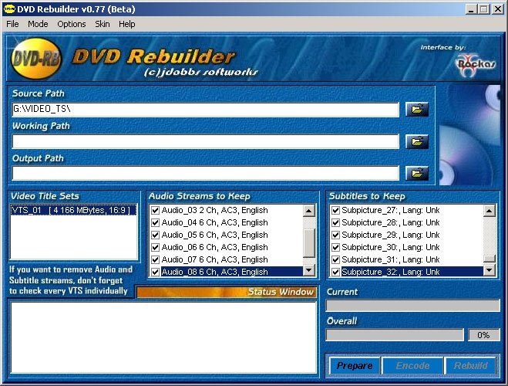Screen dimensions: 508x386
Task: Click the Status Window orange header
Action: coord(226,292)
